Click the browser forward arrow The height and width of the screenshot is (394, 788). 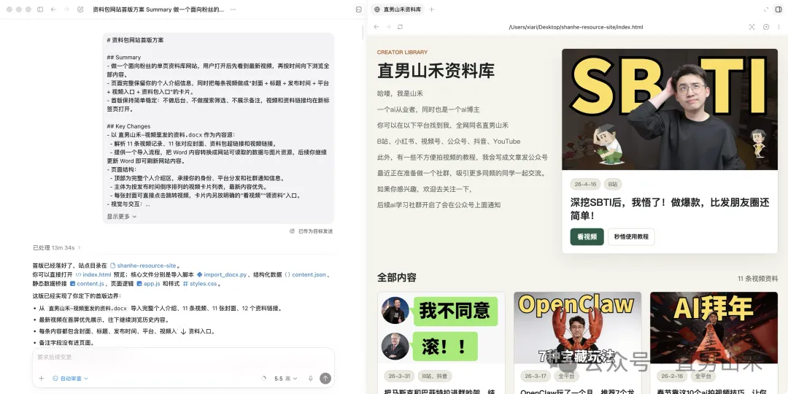(388, 27)
